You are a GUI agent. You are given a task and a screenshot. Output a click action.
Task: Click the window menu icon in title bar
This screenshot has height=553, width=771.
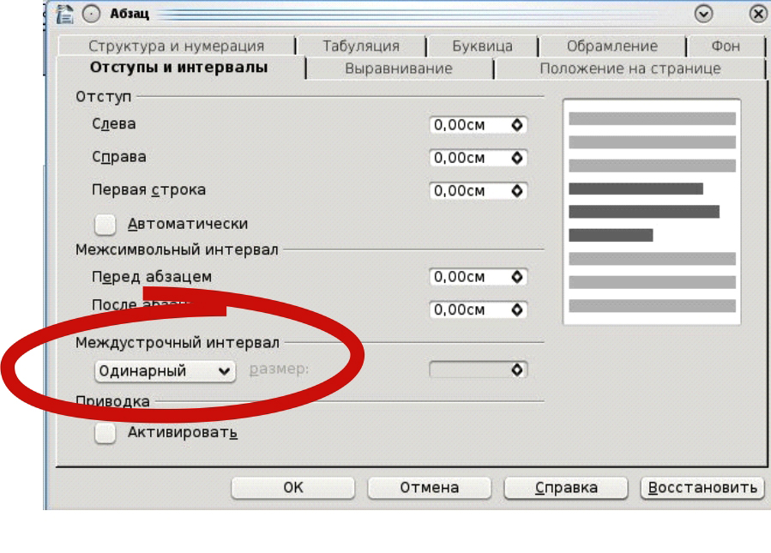63,13
